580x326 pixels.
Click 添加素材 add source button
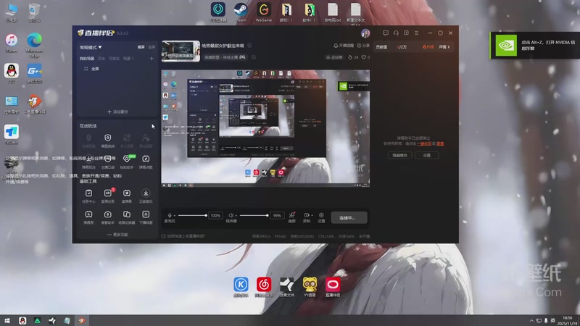(x=117, y=112)
